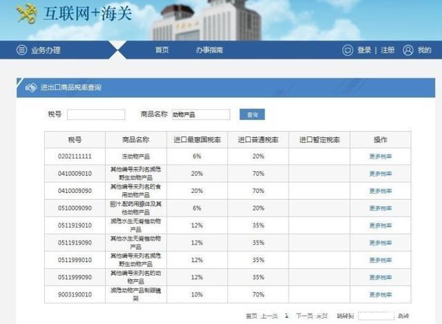Screen dimensions: 442x324
Task: Go to 首页 tab
Action: pyautogui.click(x=162, y=50)
